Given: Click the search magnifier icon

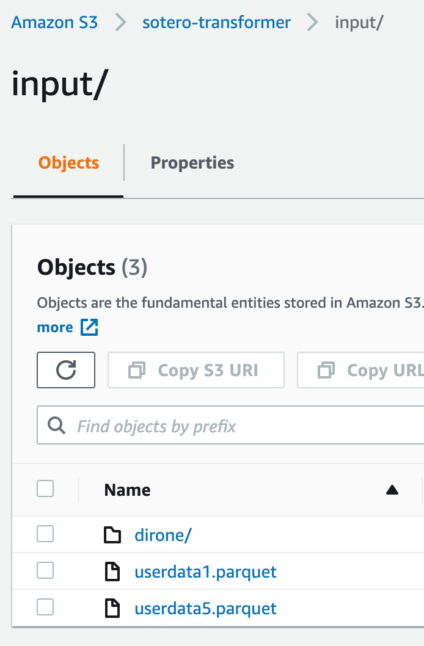Looking at the screenshot, I should (56, 425).
